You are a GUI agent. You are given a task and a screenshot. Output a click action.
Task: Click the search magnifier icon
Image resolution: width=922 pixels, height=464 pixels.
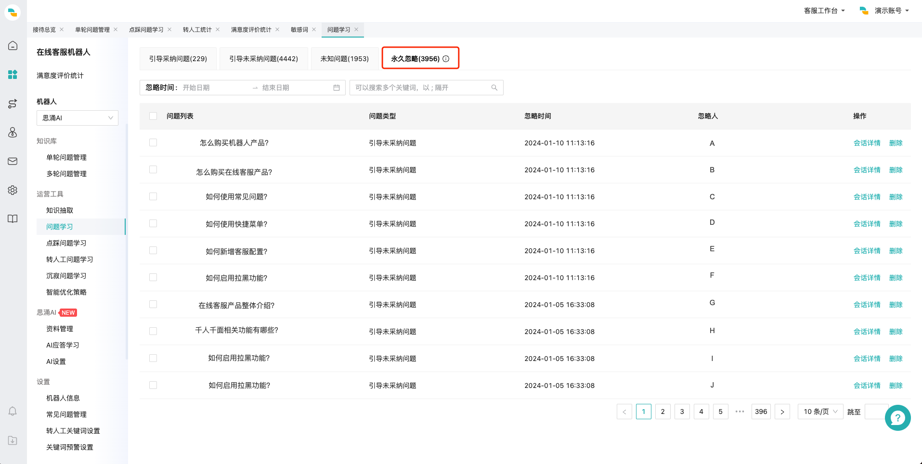pos(494,88)
